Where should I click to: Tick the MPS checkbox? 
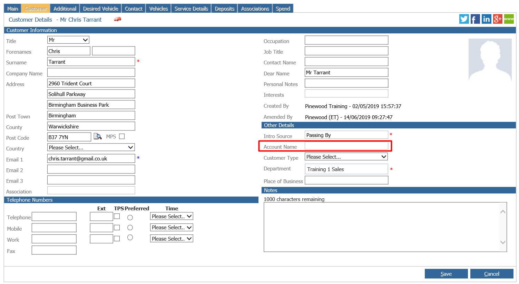[x=122, y=136]
